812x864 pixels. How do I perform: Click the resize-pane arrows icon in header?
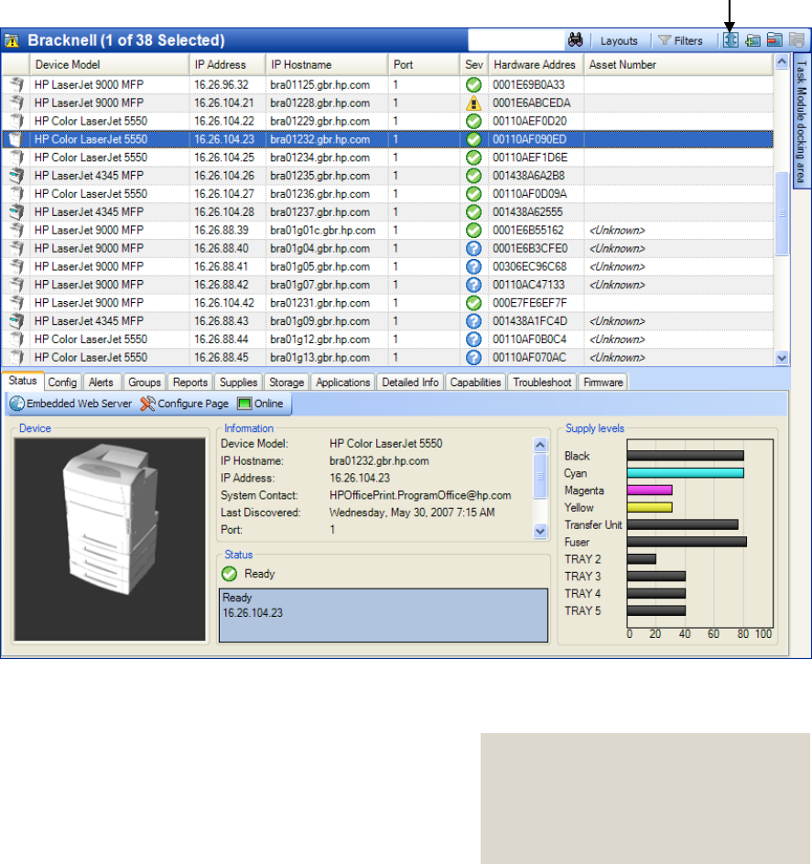click(x=731, y=40)
